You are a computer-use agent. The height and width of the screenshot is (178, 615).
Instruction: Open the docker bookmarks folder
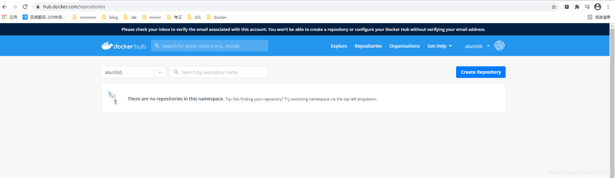(217, 17)
